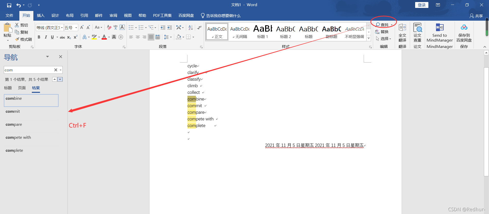489x214 pixels.
Task: Click the paragraph shading paint bucket
Action: (179, 37)
